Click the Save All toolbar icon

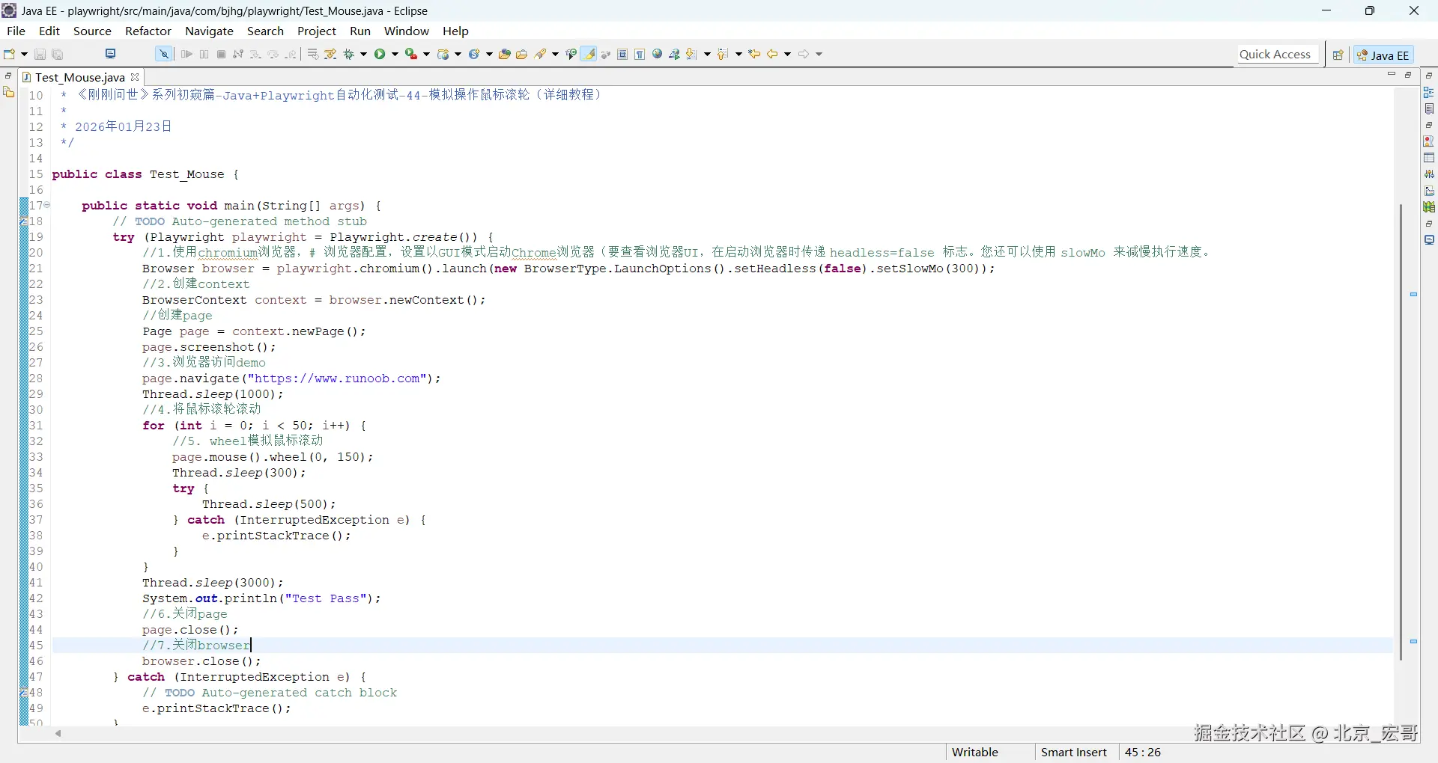(58, 54)
